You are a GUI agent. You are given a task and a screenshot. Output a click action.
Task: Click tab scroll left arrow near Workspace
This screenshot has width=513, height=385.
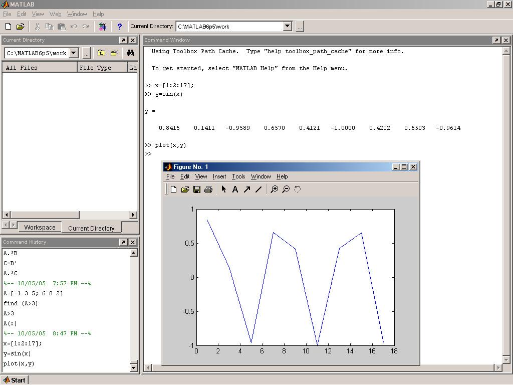pos(5,225)
